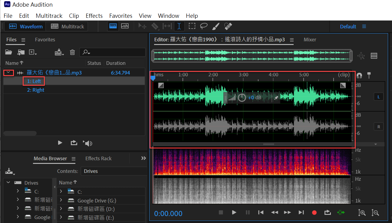Pin the volume HUD with pushpin
The height and width of the screenshot is (223, 392).
coord(276,98)
